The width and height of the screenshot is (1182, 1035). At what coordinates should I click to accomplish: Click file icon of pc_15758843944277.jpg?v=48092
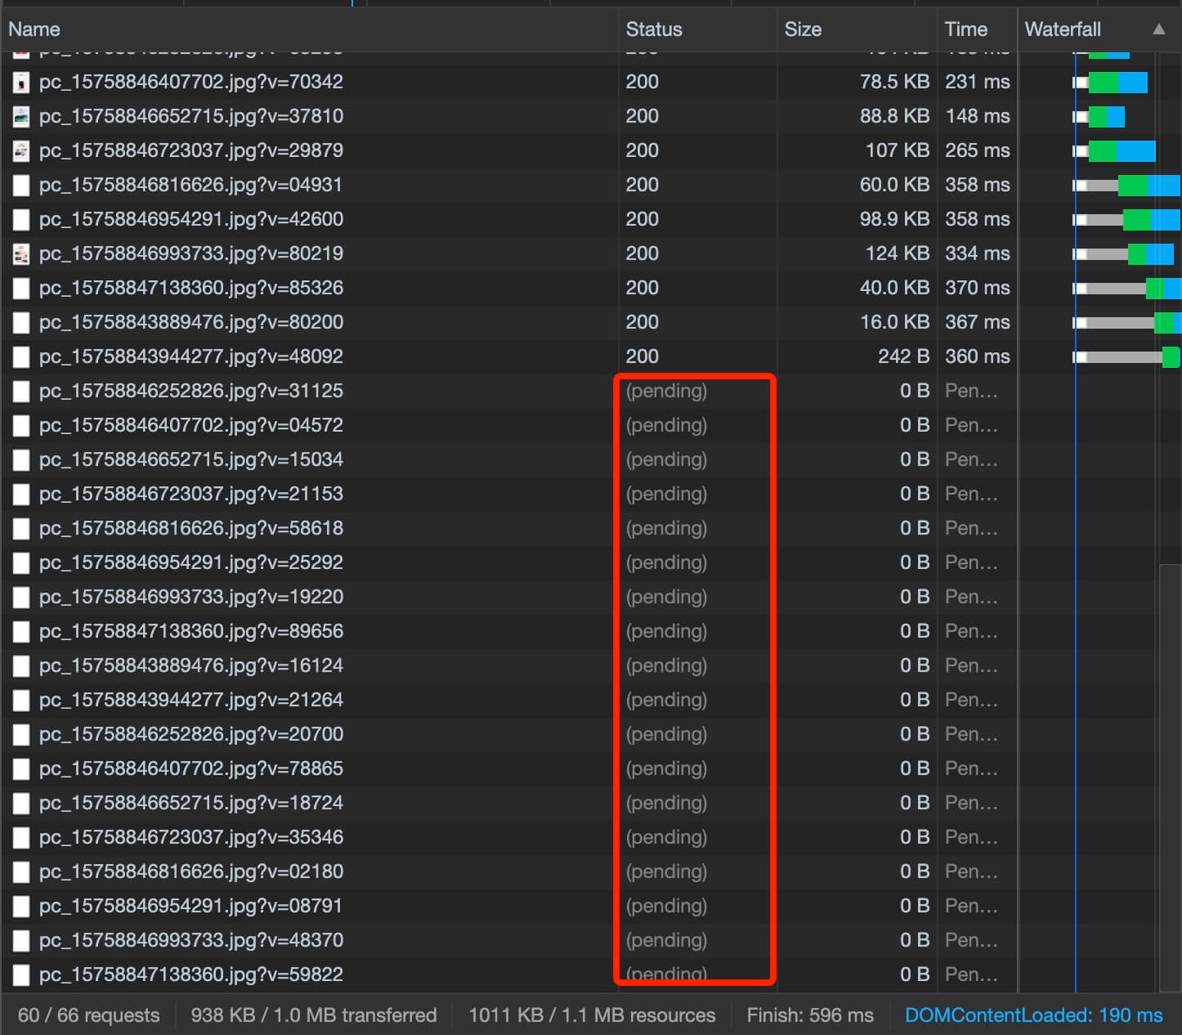point(21,356)
